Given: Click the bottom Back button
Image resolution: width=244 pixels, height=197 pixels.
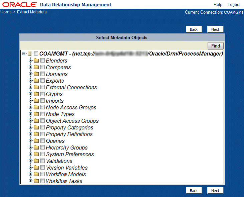Looking at the screenshot, I should pos(194,190).
